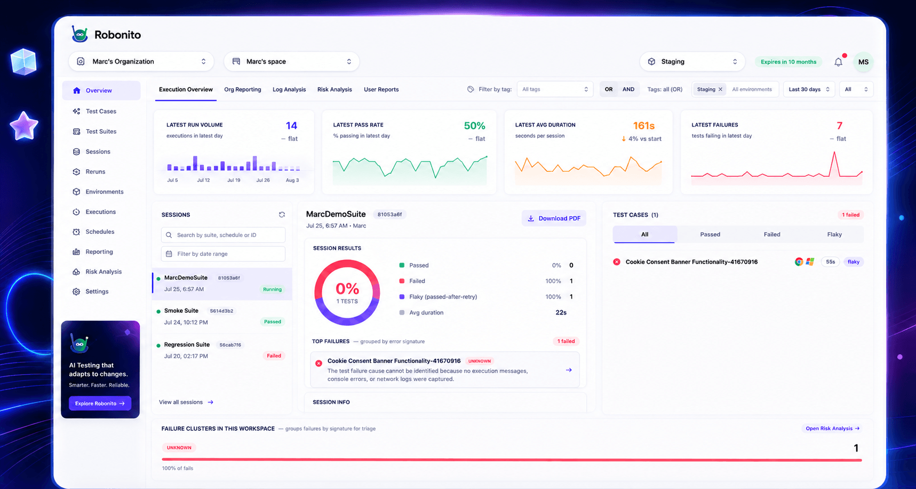Open the Staging environment dropdown
Viewport: 916px width, 489px height.
(x=692, y=61)
